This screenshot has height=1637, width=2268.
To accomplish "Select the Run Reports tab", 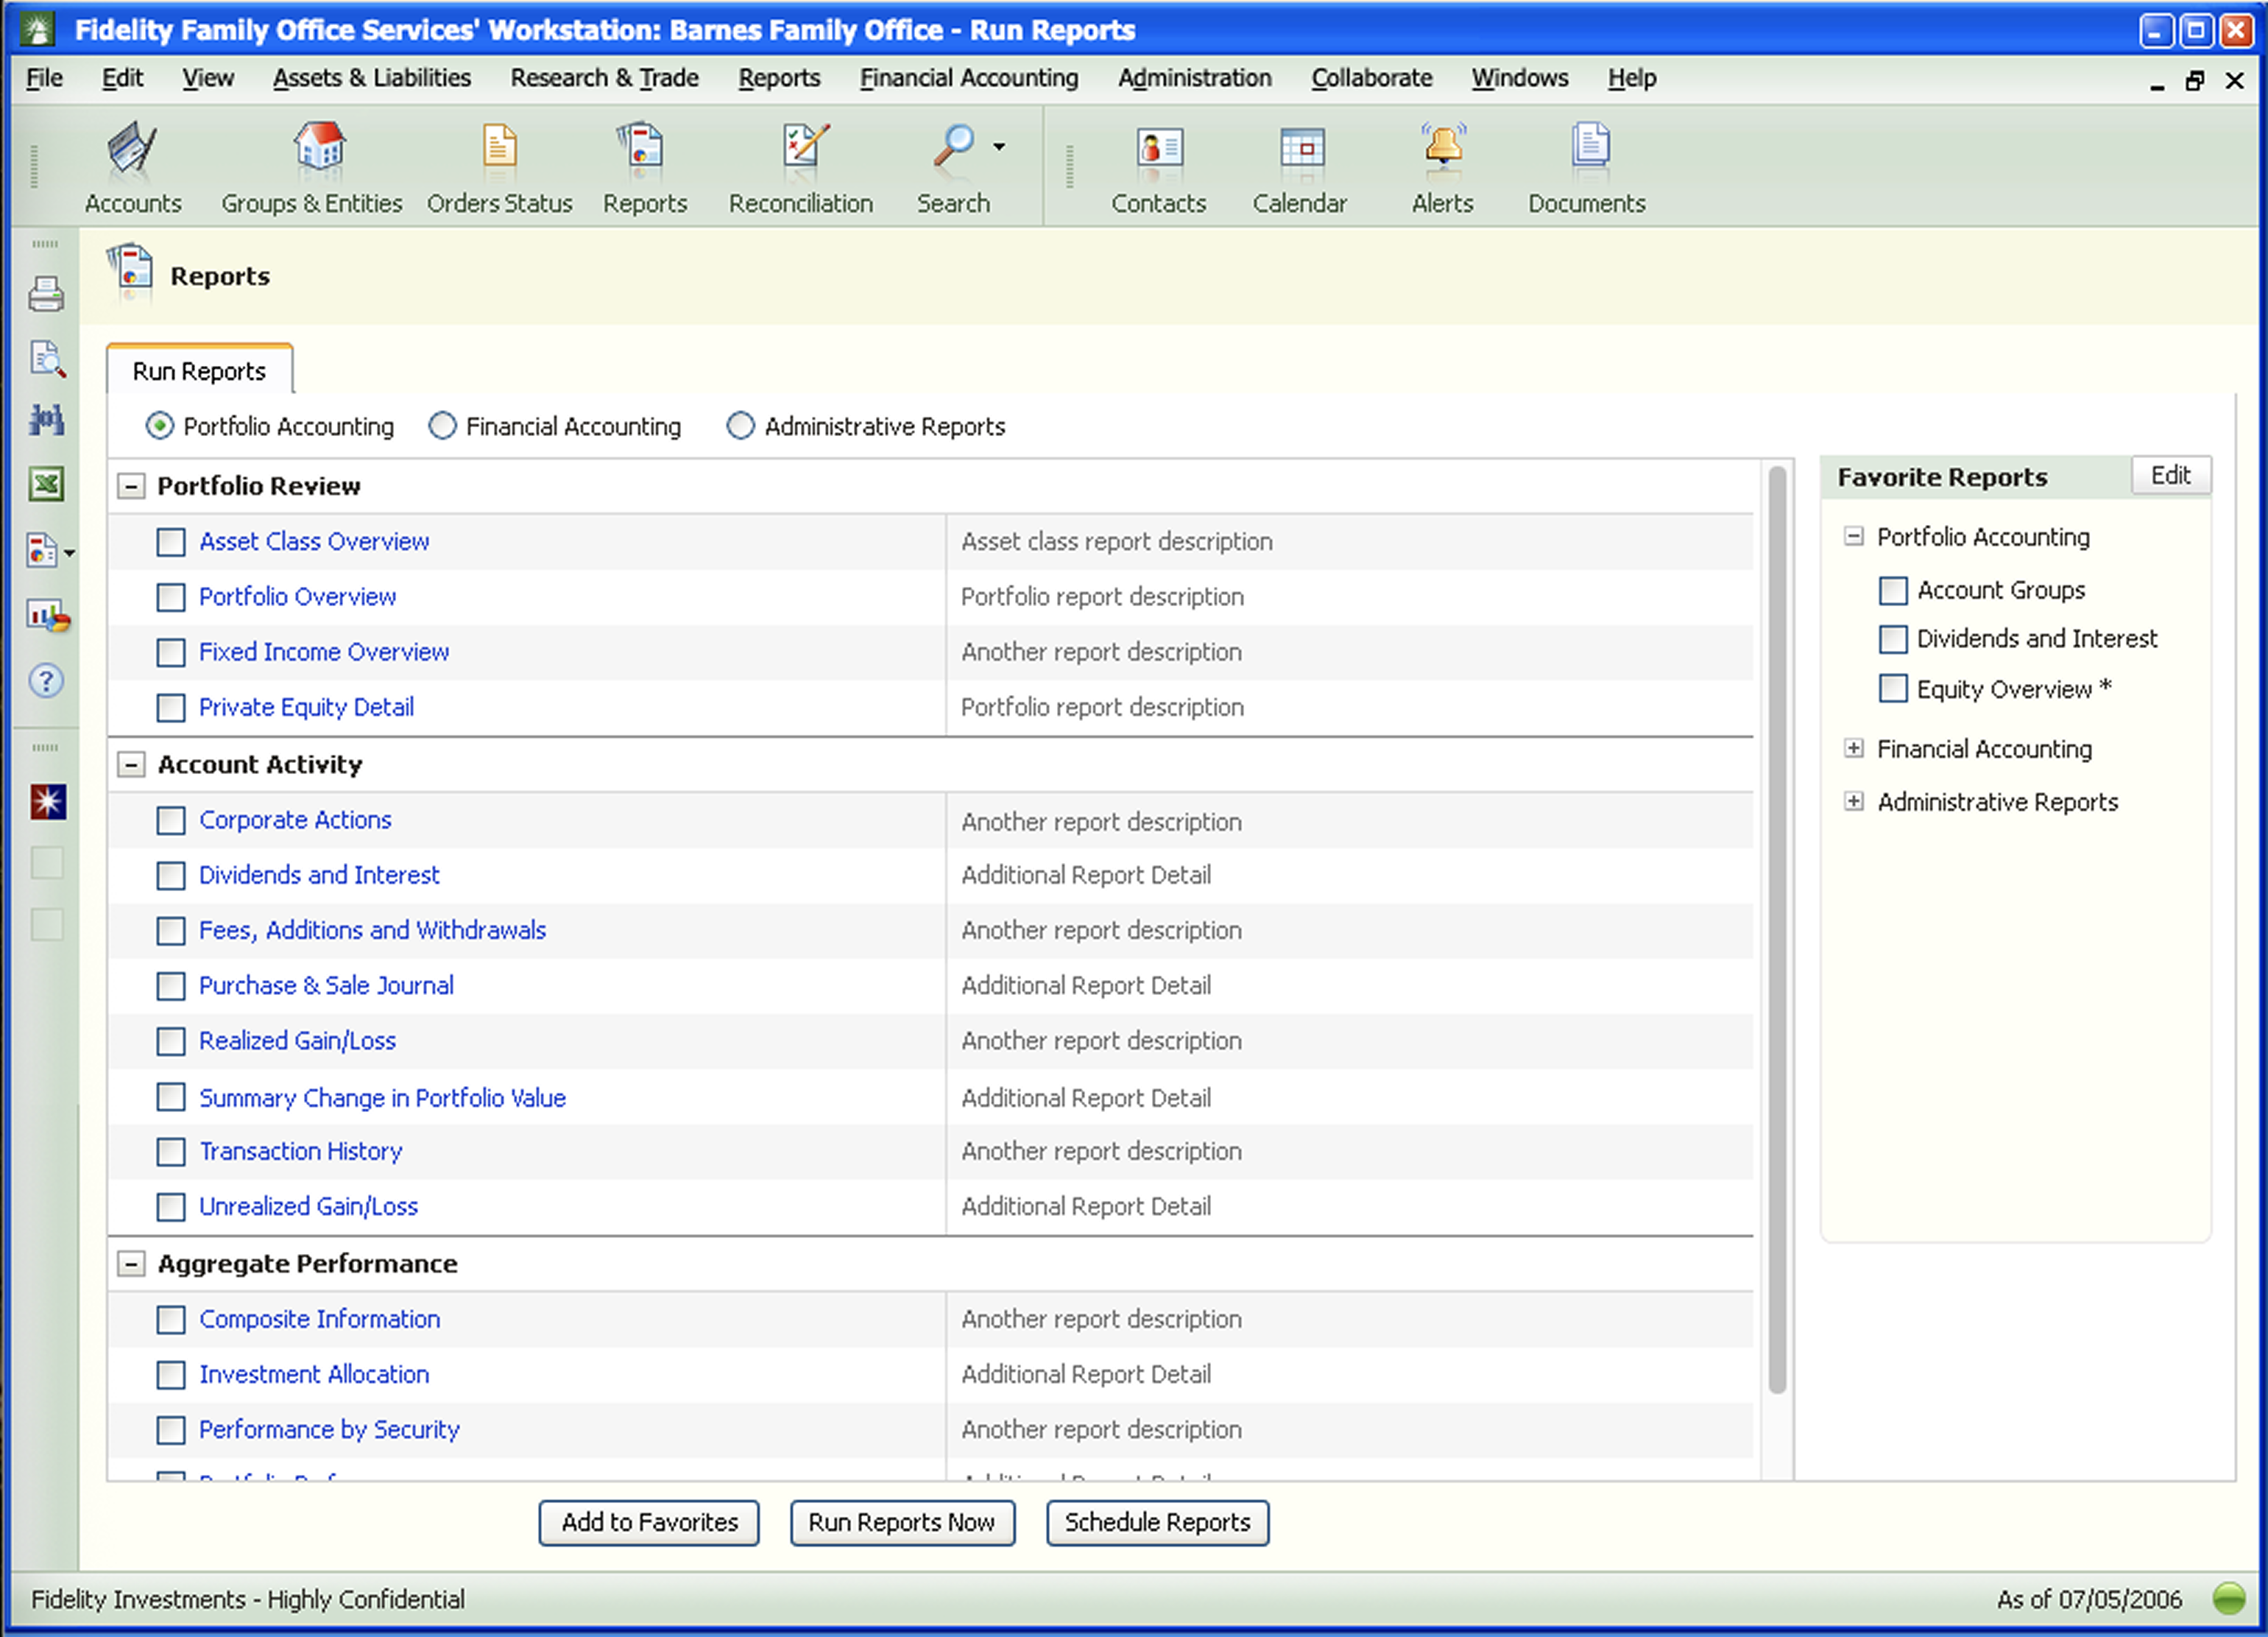I will click(199, 371).
